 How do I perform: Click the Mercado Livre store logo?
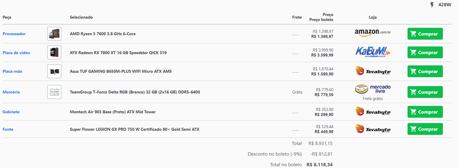pos(373,89)
